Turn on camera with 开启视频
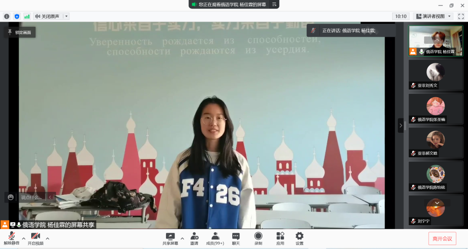Image resolution: width=468 pixels, height=249 pixels. click(36, 238)
